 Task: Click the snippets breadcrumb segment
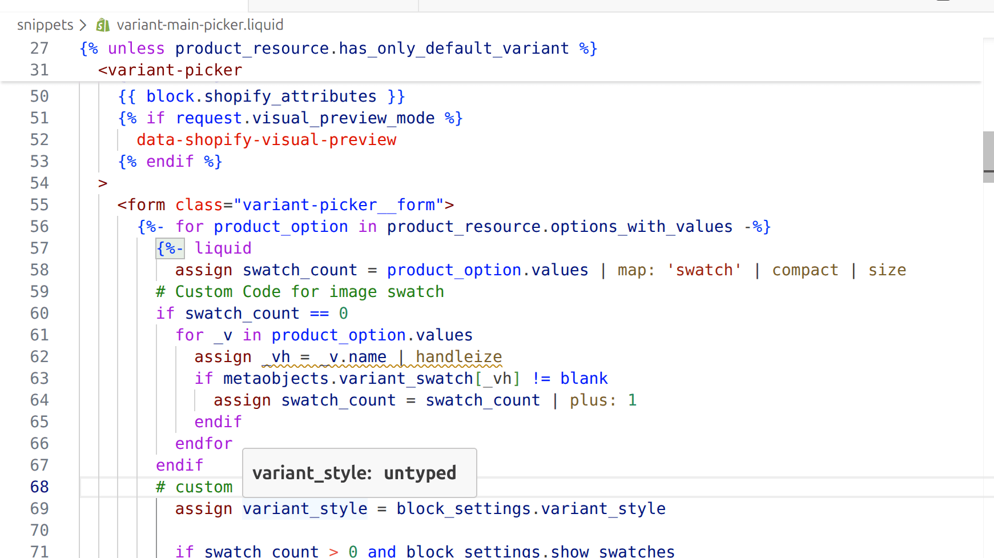coord(45,25)
